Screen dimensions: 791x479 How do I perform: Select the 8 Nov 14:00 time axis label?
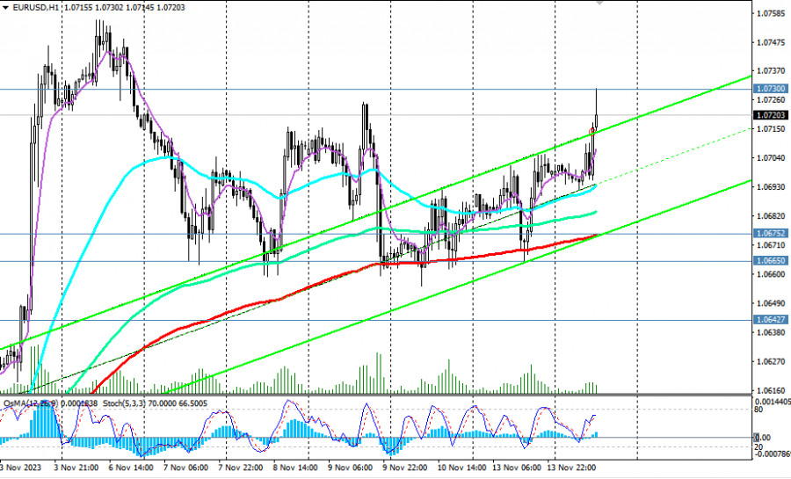tap(295, 468)
